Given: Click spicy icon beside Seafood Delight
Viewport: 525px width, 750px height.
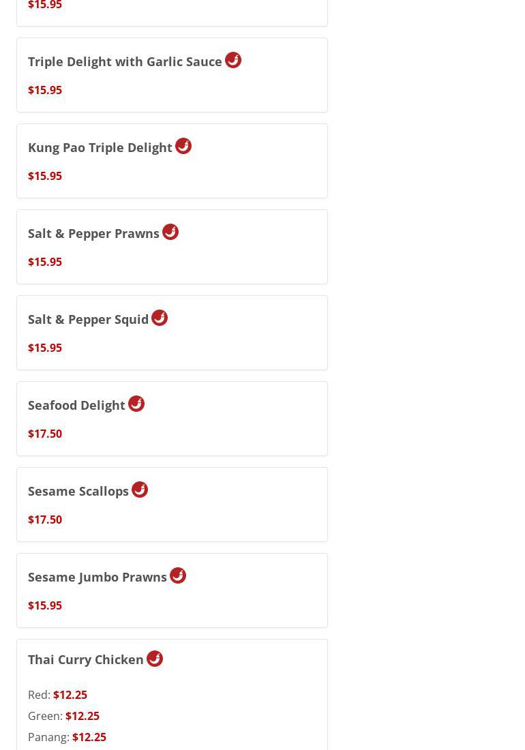Looking at the screenshot, I should click(136, 404).
